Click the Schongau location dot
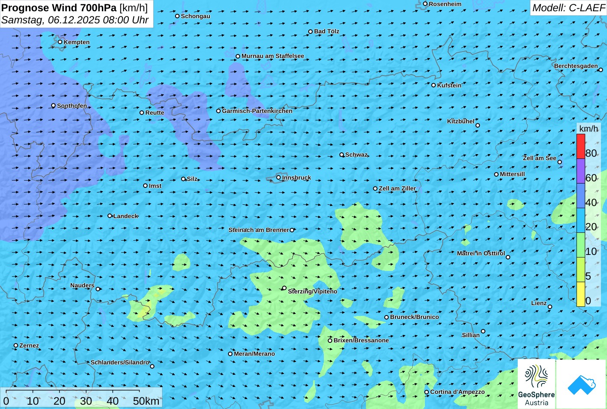Screen dimensions: 607x409 pos(177,16)
